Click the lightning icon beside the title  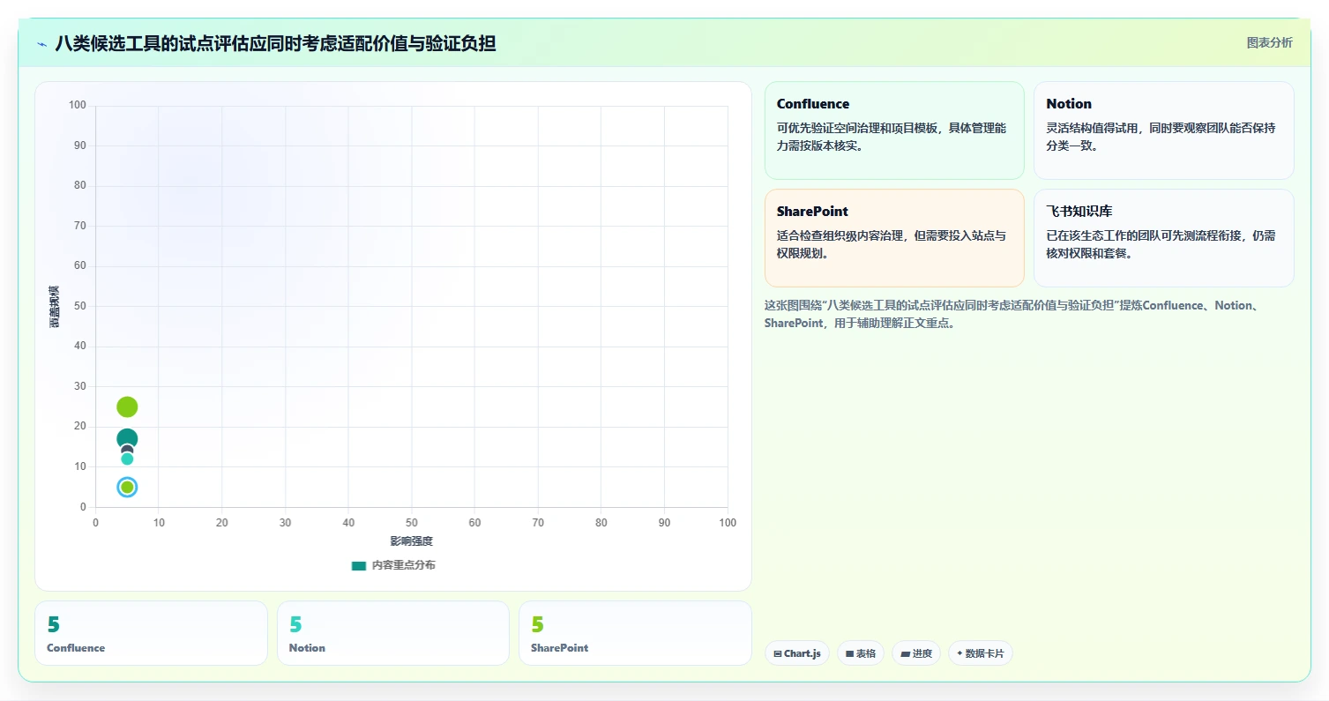[42, 43]
